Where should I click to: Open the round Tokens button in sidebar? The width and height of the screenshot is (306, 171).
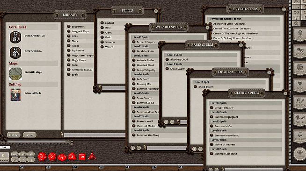(300, 154)
